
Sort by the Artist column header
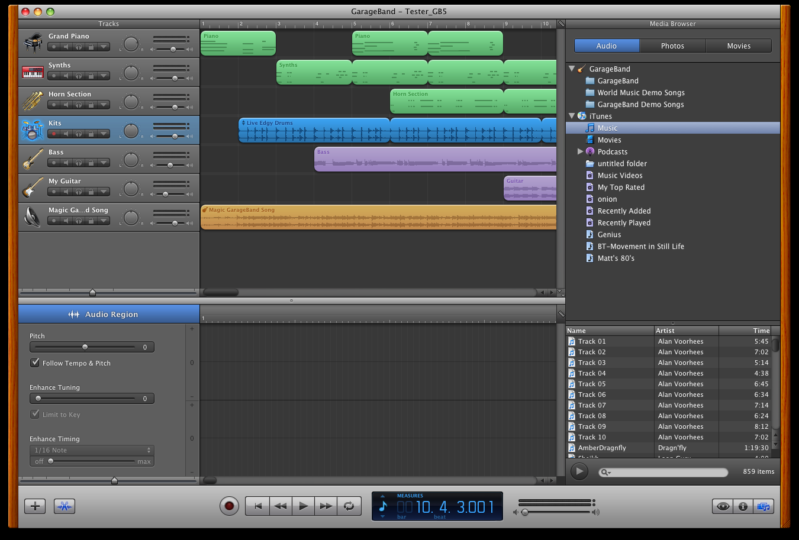coord(687,331)
